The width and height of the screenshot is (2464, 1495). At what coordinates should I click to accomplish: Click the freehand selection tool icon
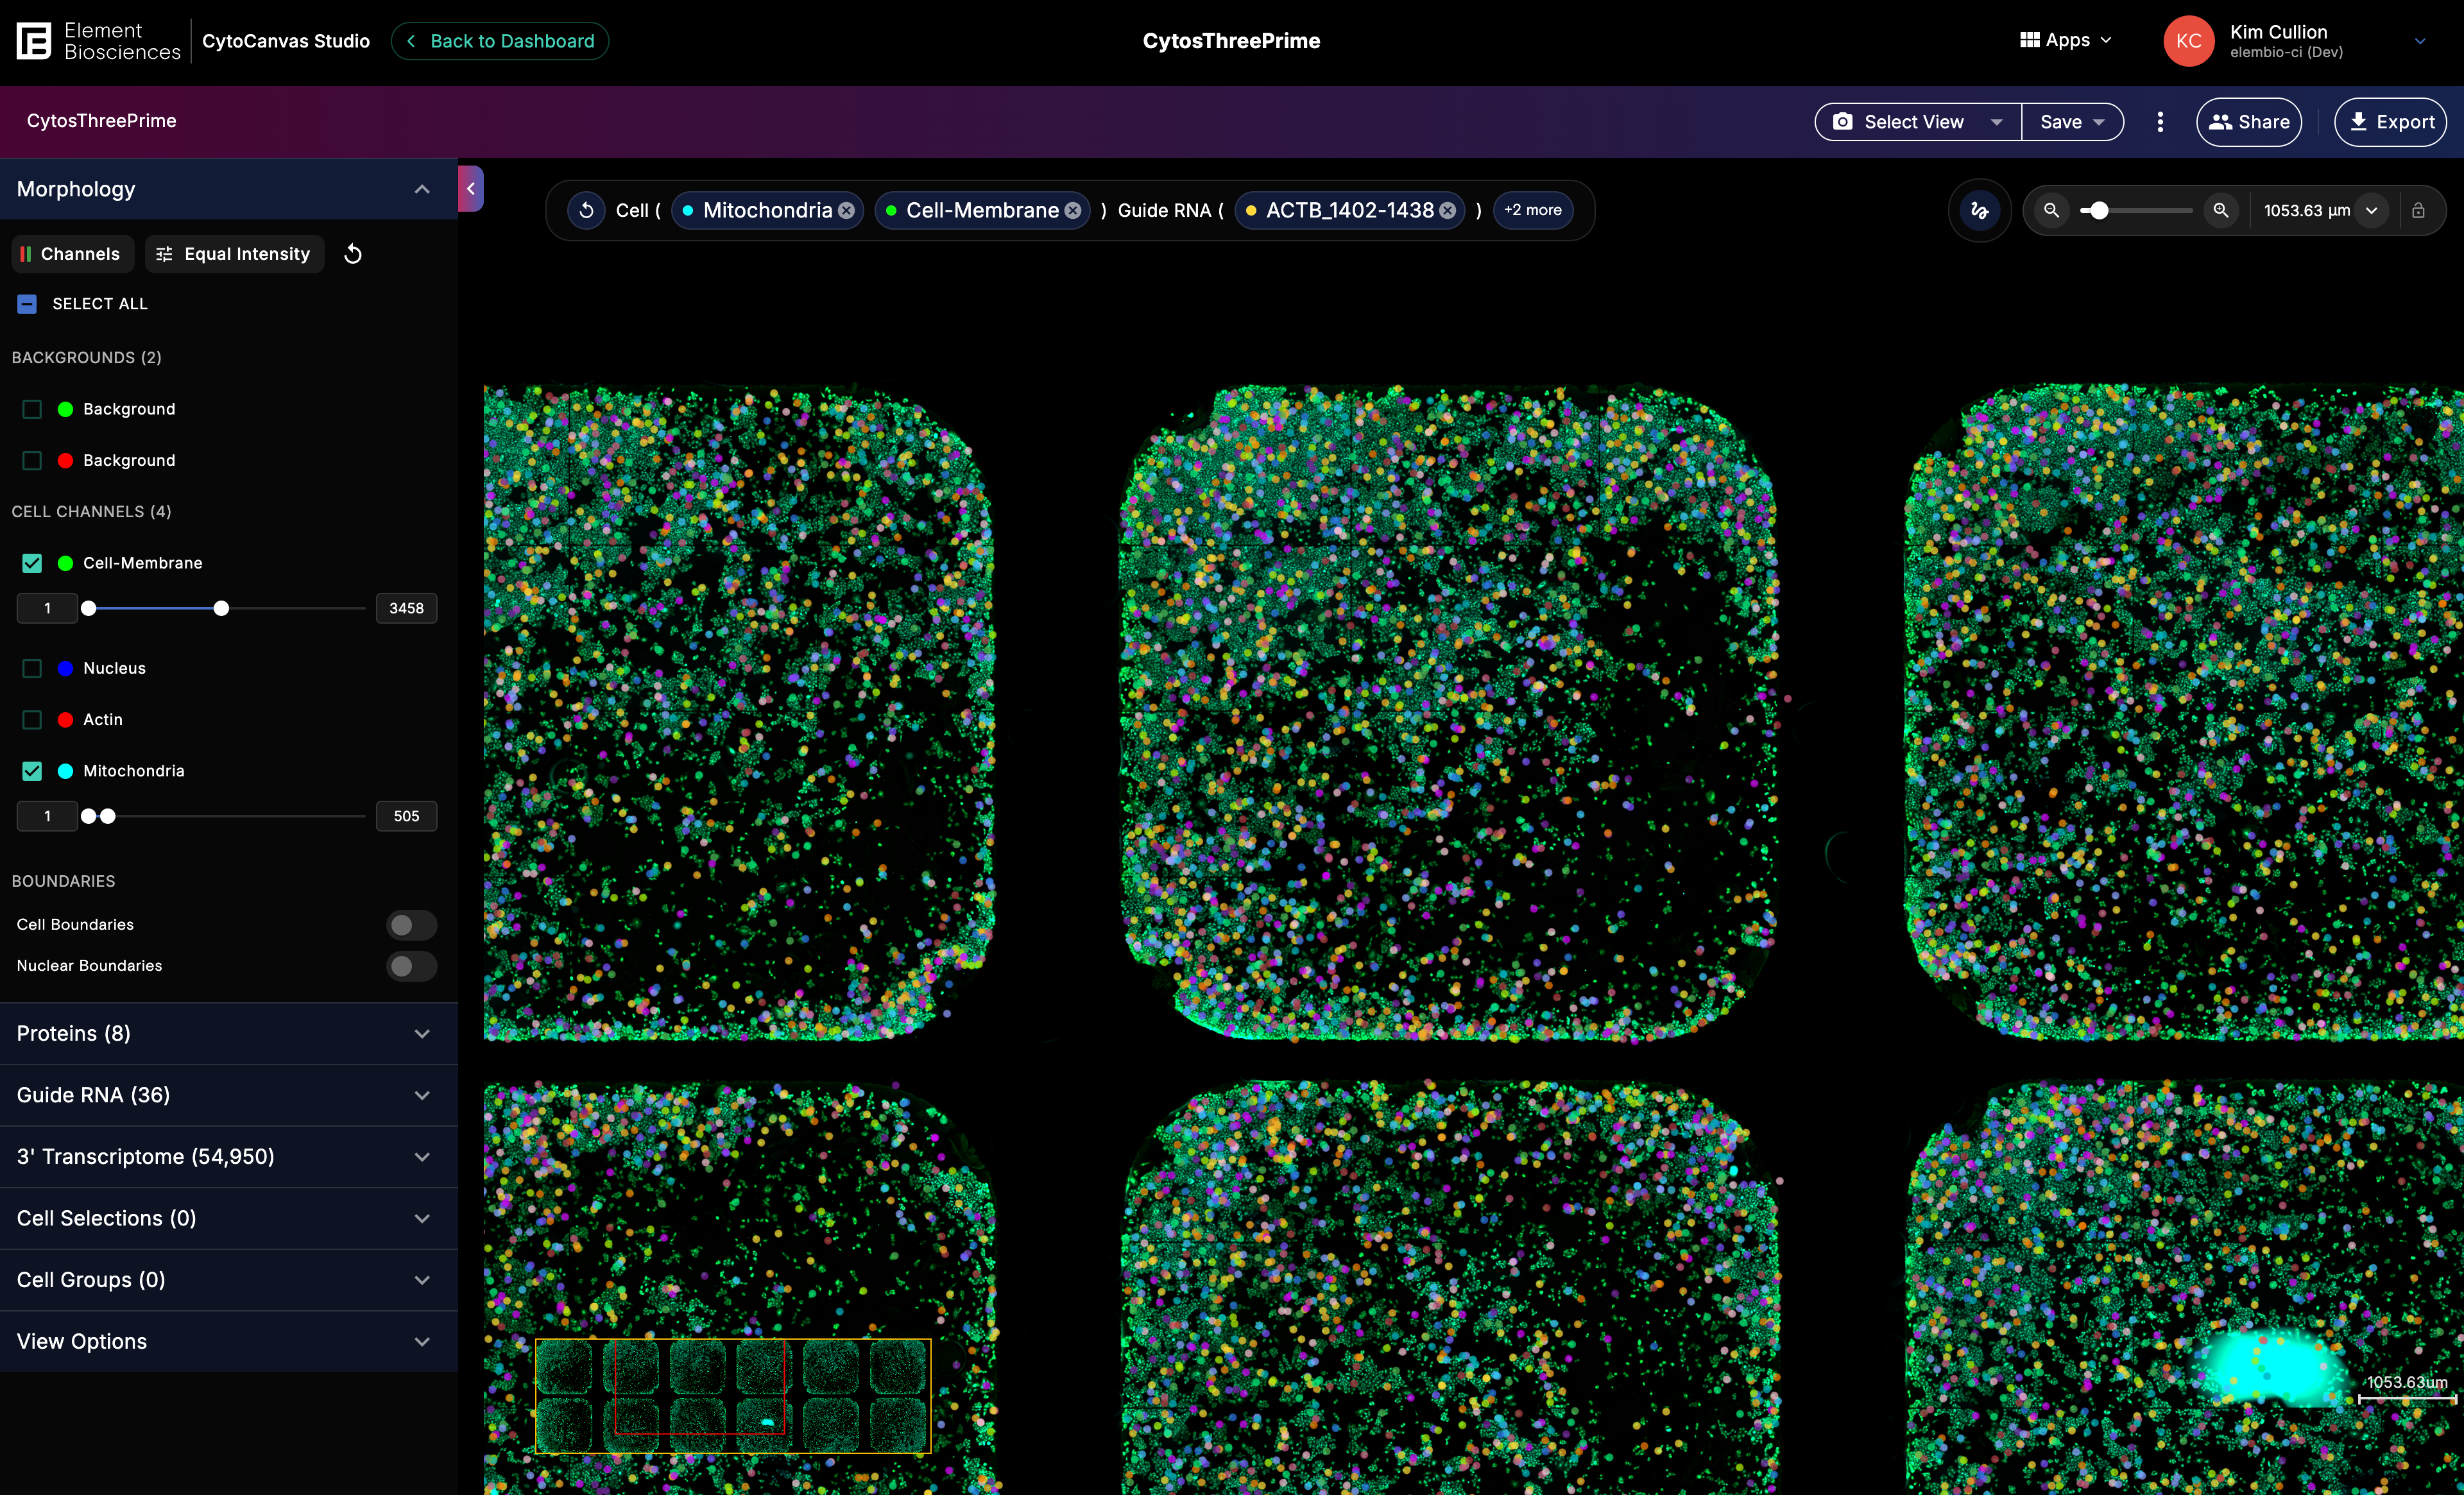point(1980,210)
